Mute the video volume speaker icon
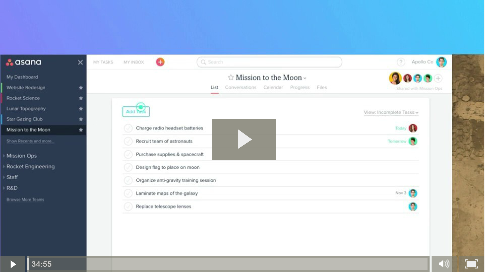The height and width of the screenshot is (272, 485). [x=444, y=264]
